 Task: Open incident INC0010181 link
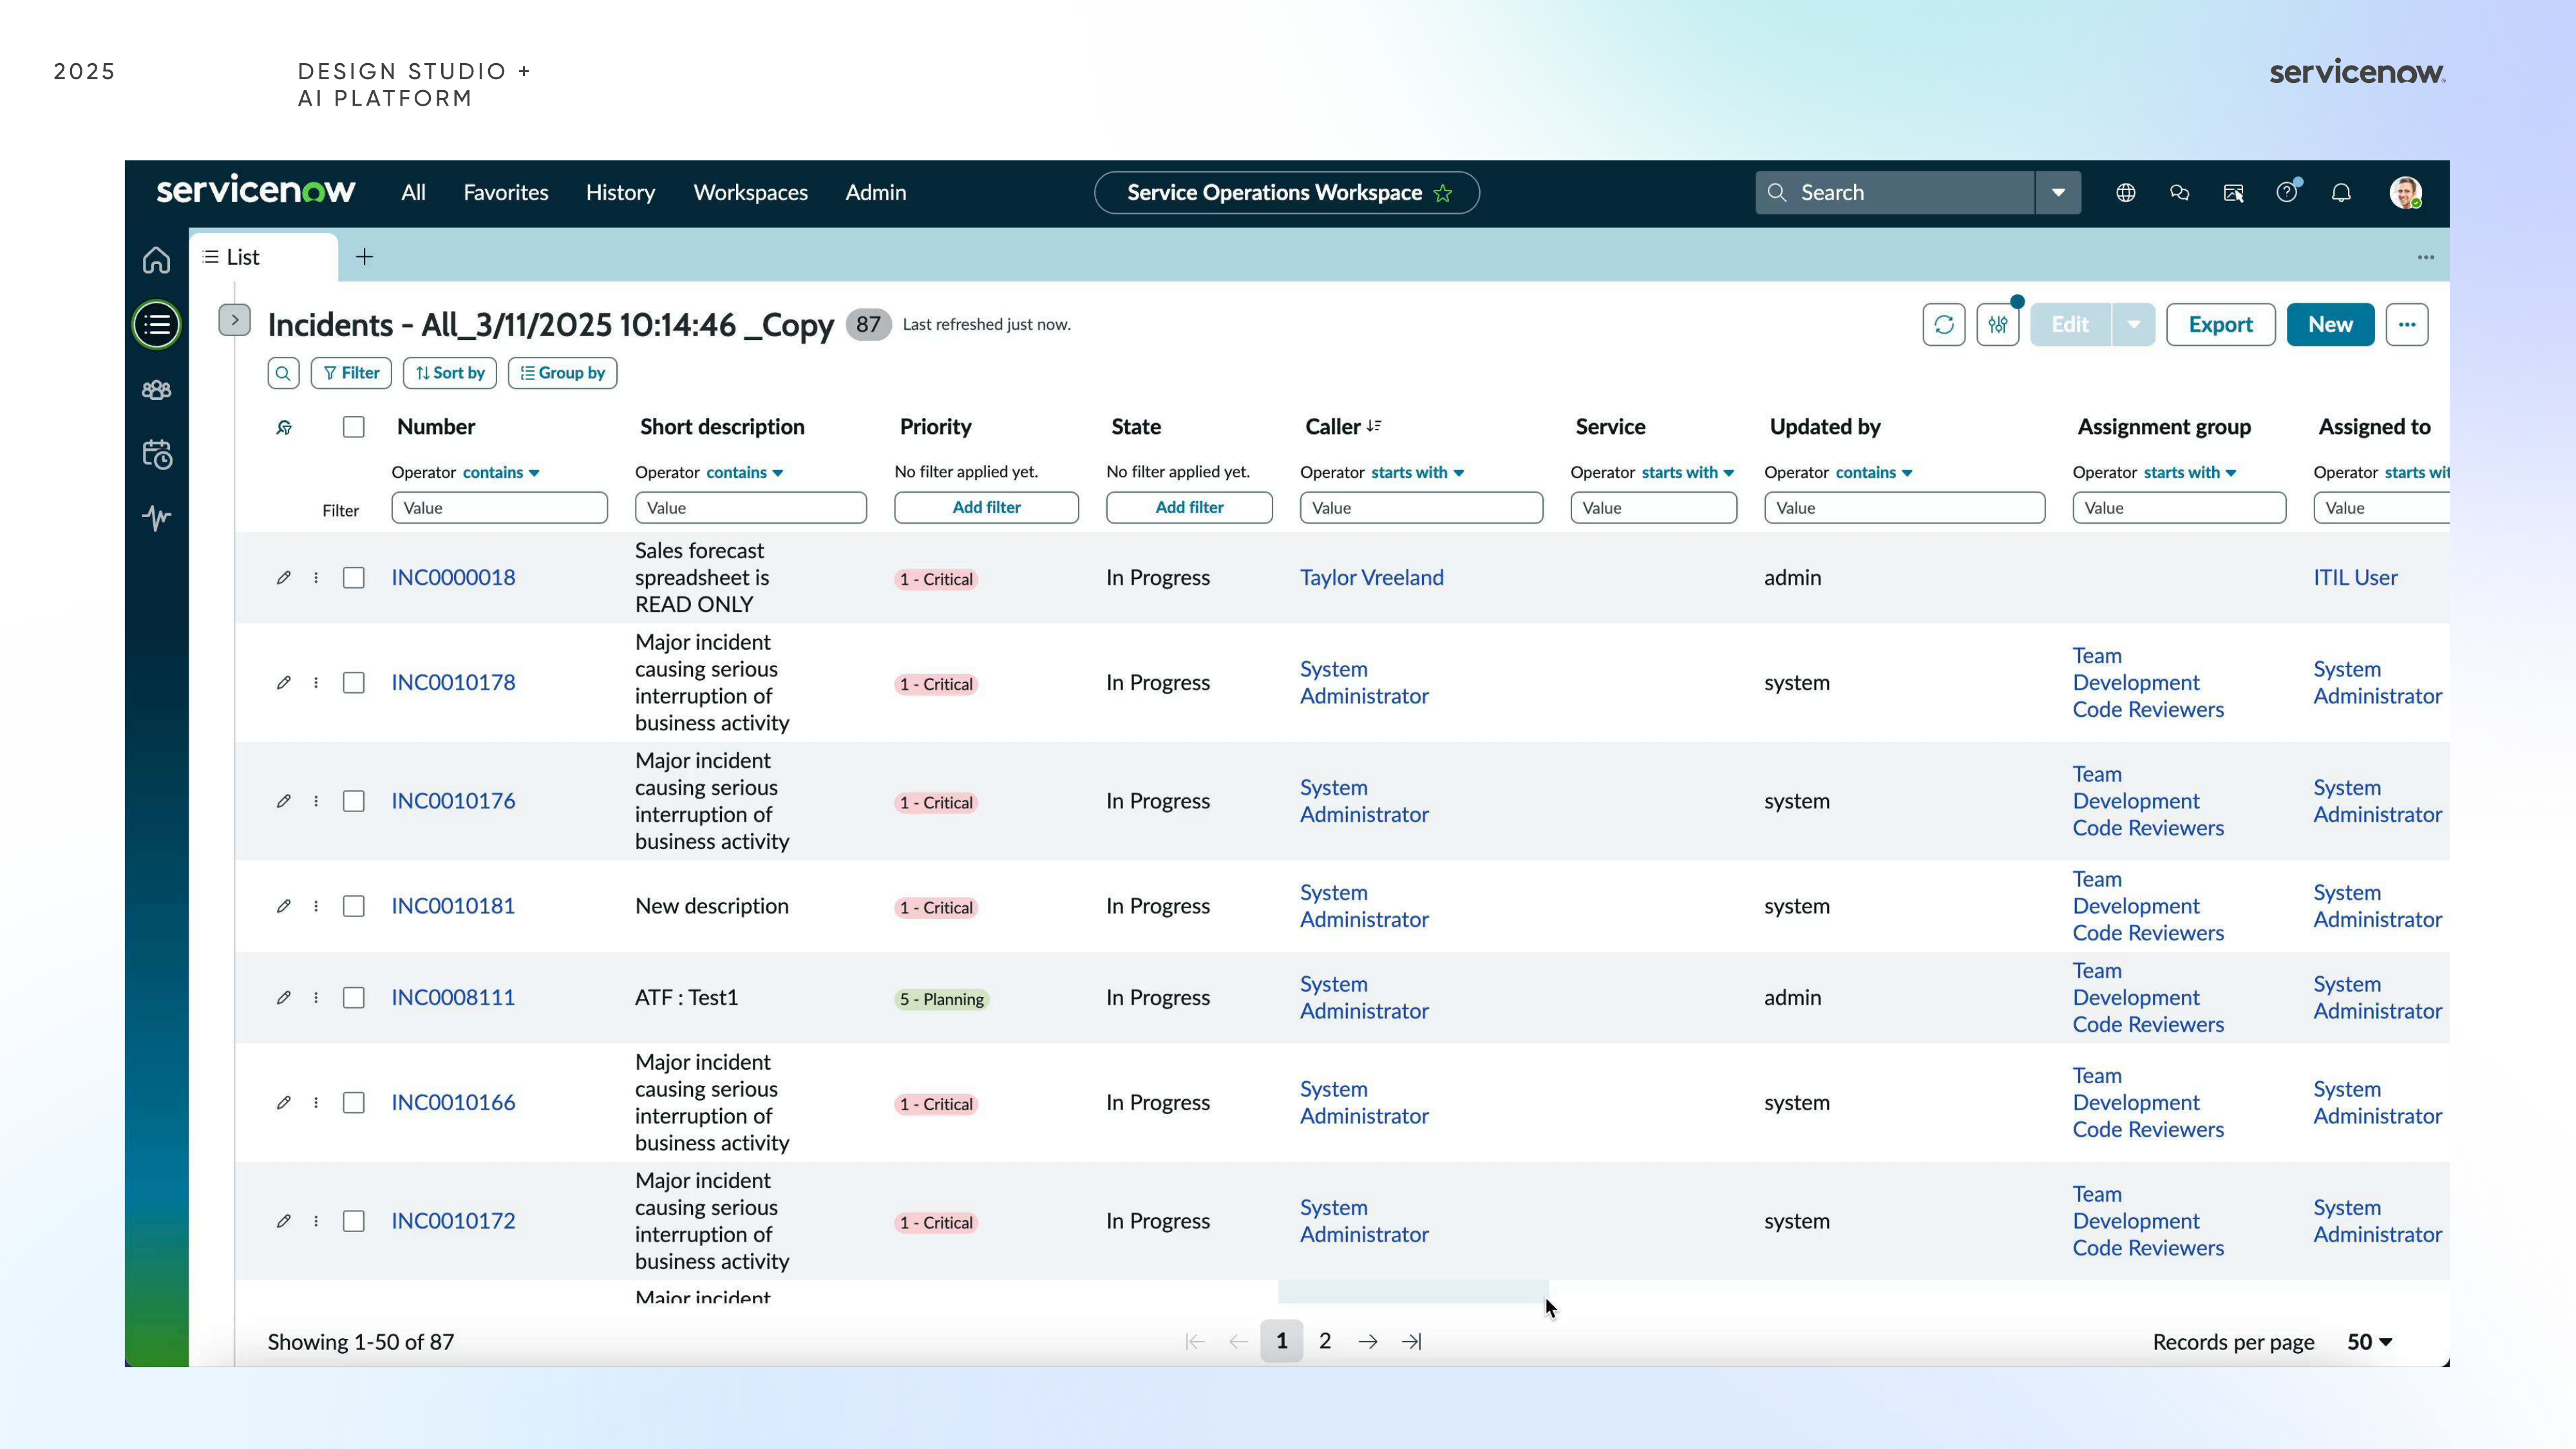pyautogui.click(x=453, y=906)
